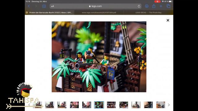198x111 pixels.
Task: Switch to the 4107389.pdf tab
Action: click(x=99, y=13)
